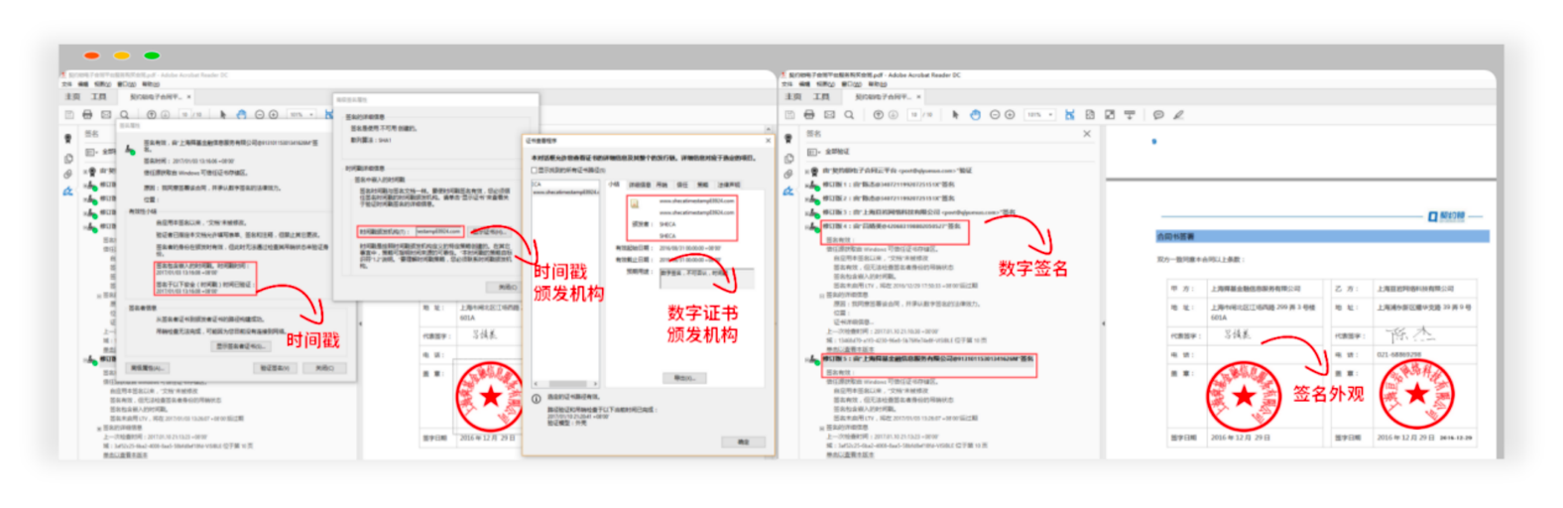Open Attachments paperclip icon in right window

788,175
